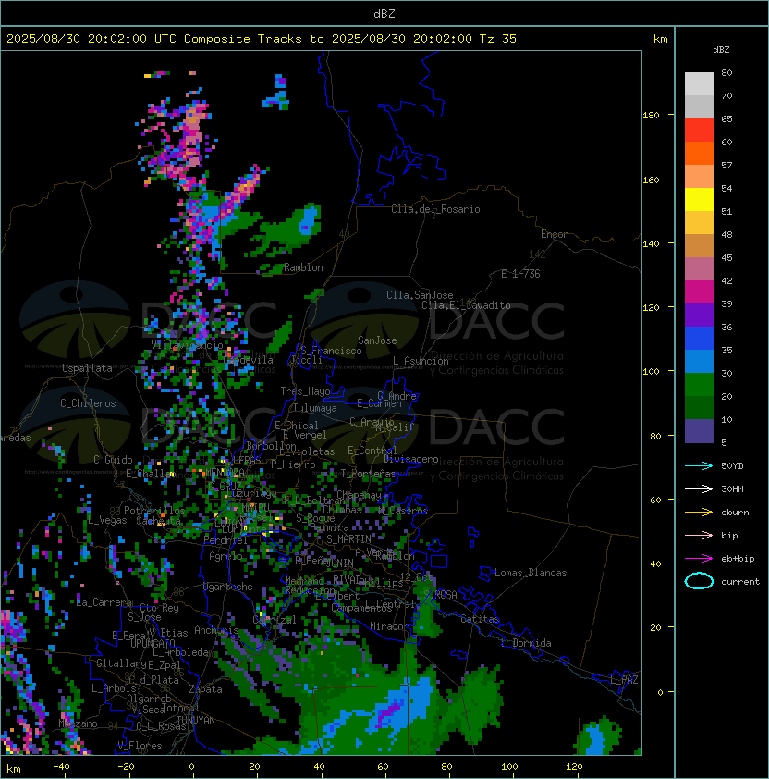769x779 pixels.
Task: Click the Tres_Mayo map label
Action: point(305,391)
